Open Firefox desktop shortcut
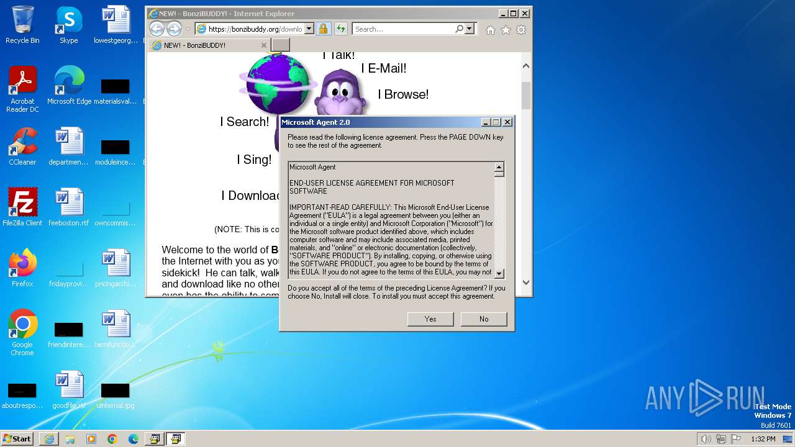This screenshot has width=795, height=447. 22,268
